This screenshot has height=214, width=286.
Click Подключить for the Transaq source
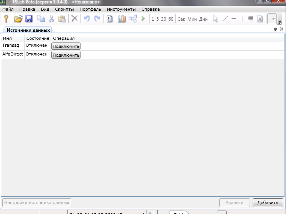tap(66, 46)
